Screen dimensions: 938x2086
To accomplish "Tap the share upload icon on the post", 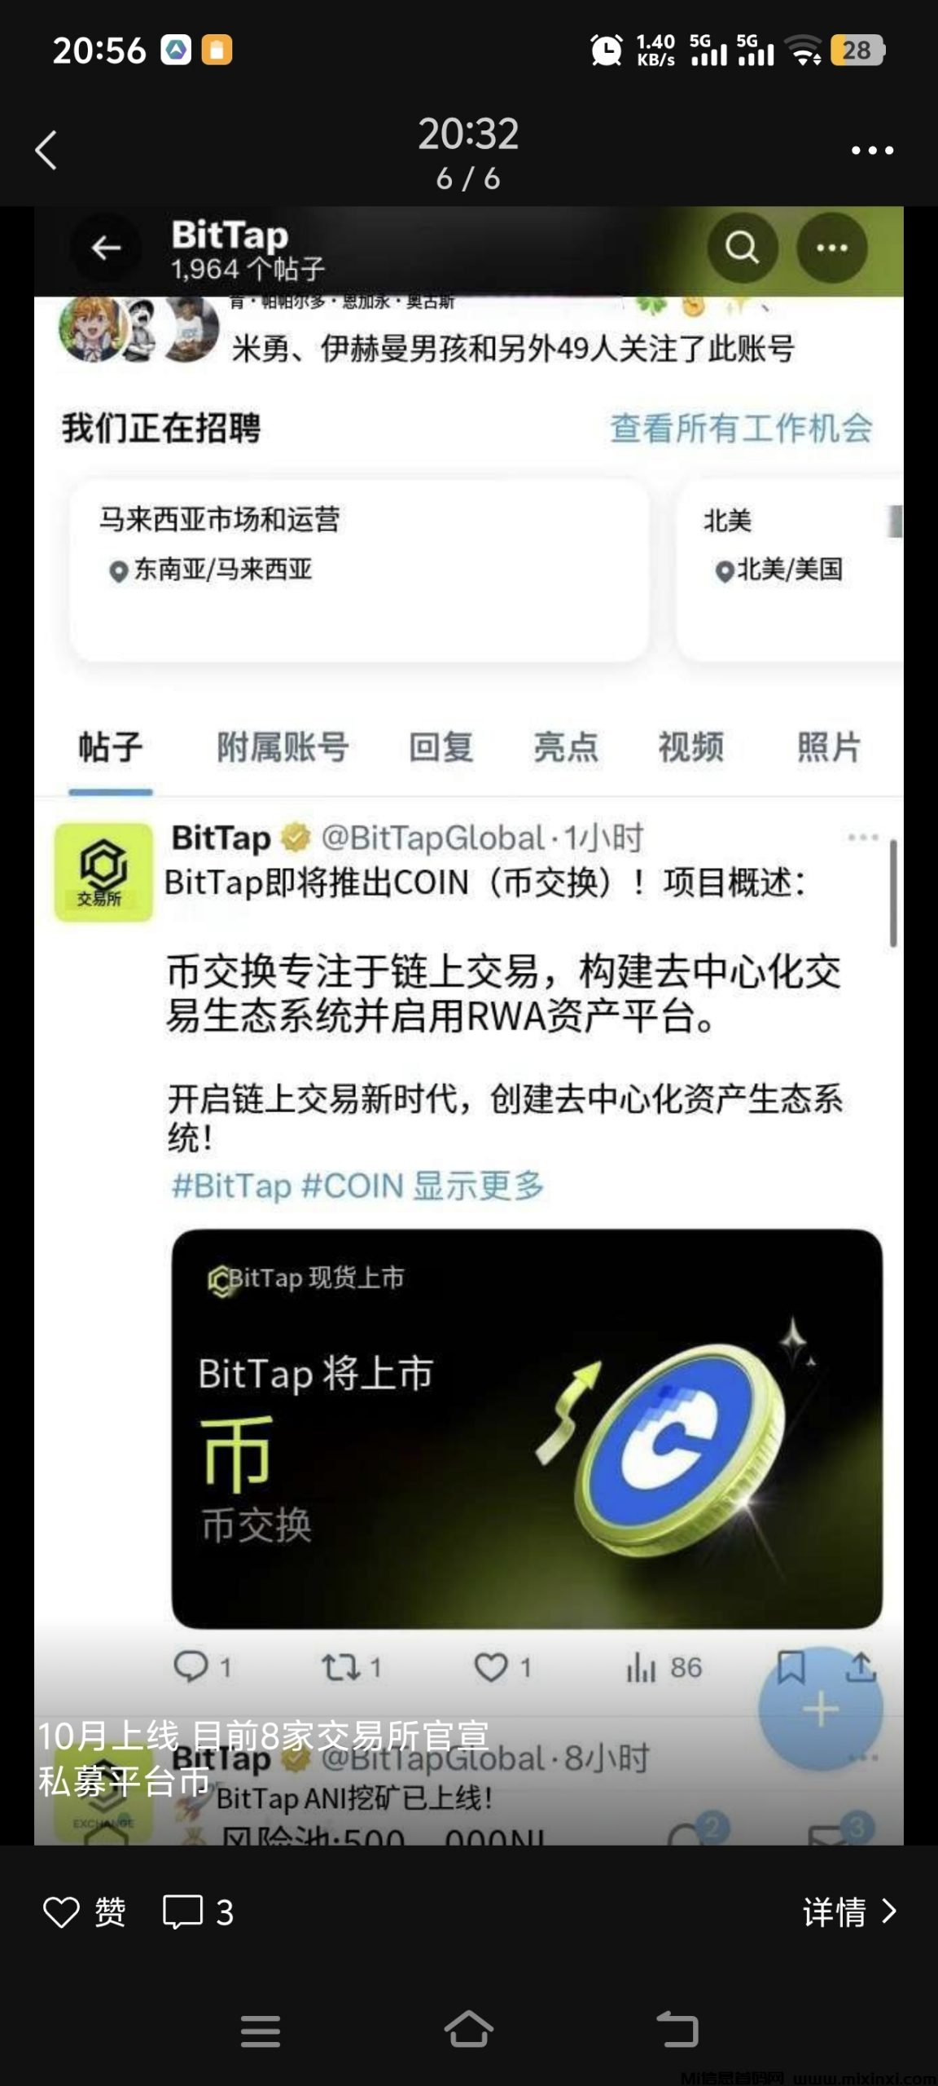I will point(860,1666).
